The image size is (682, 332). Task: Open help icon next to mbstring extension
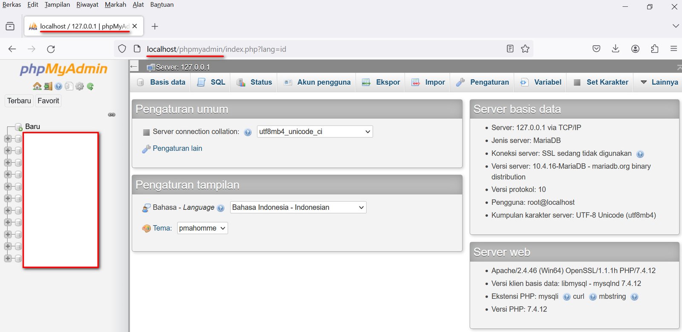pos(634,297)
